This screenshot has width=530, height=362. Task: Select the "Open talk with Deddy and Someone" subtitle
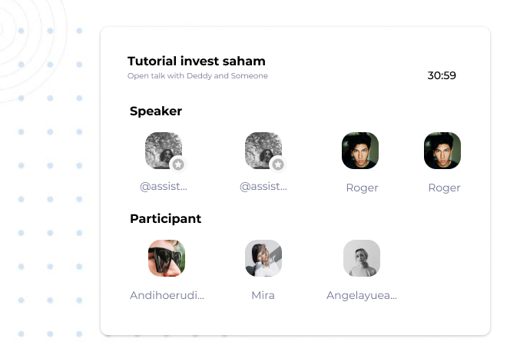[197, 76]
